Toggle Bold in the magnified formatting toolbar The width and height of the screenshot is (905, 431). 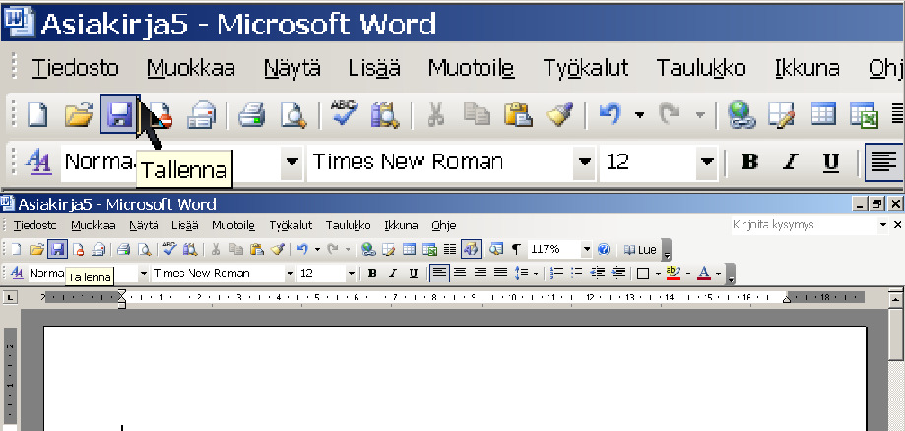tap(749, 162)
